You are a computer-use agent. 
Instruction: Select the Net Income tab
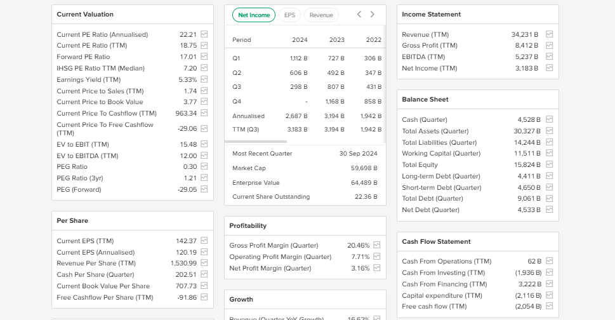(x=254, y=15)
